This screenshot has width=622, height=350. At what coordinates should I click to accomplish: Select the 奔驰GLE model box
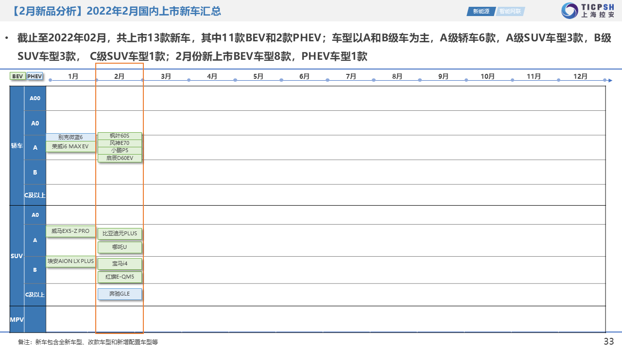(120, 294)
